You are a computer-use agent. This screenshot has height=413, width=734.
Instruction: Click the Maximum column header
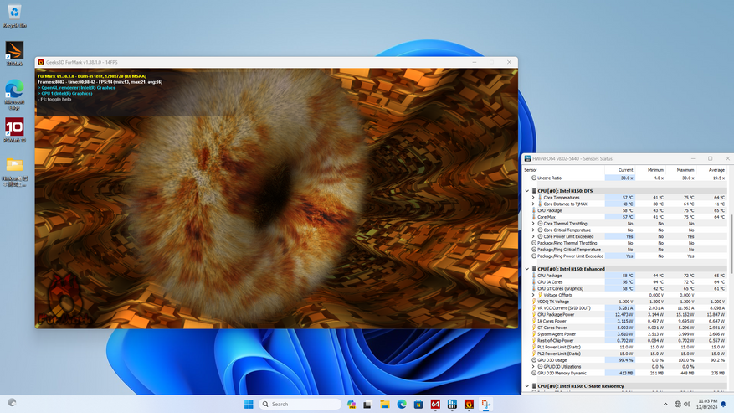tap(685, 169)
